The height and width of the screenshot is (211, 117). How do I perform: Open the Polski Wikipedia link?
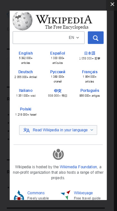pos(26,109)
